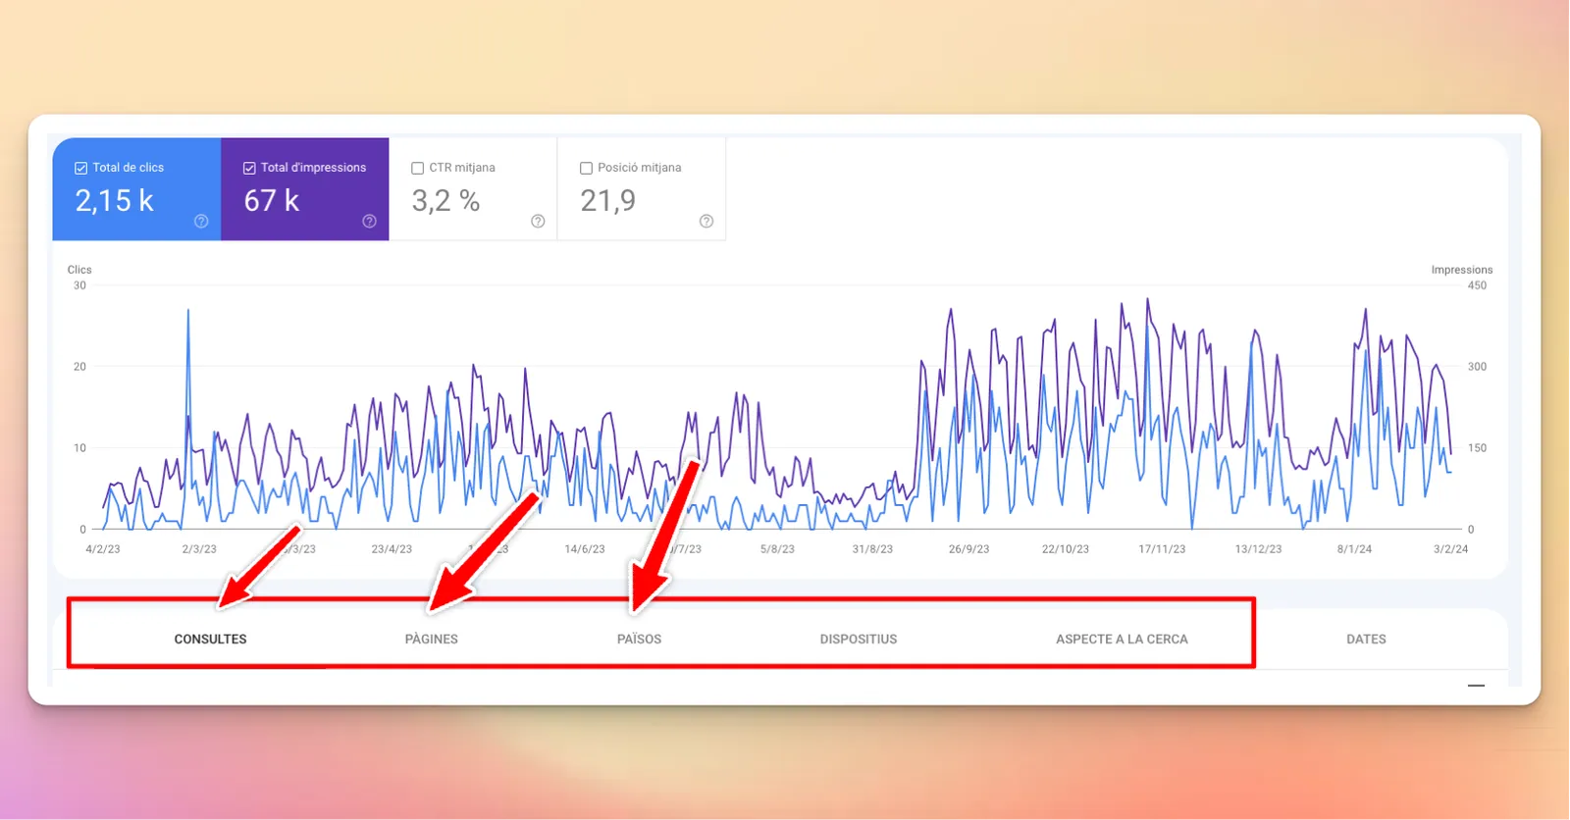This screenshot has width=1570, height=820.
Task: Click the 8/1/24 date axis label
Action: coord(1354,549)
